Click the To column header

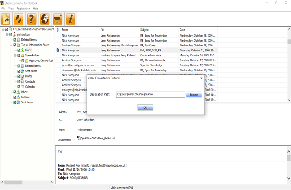(x=119, y=30)
